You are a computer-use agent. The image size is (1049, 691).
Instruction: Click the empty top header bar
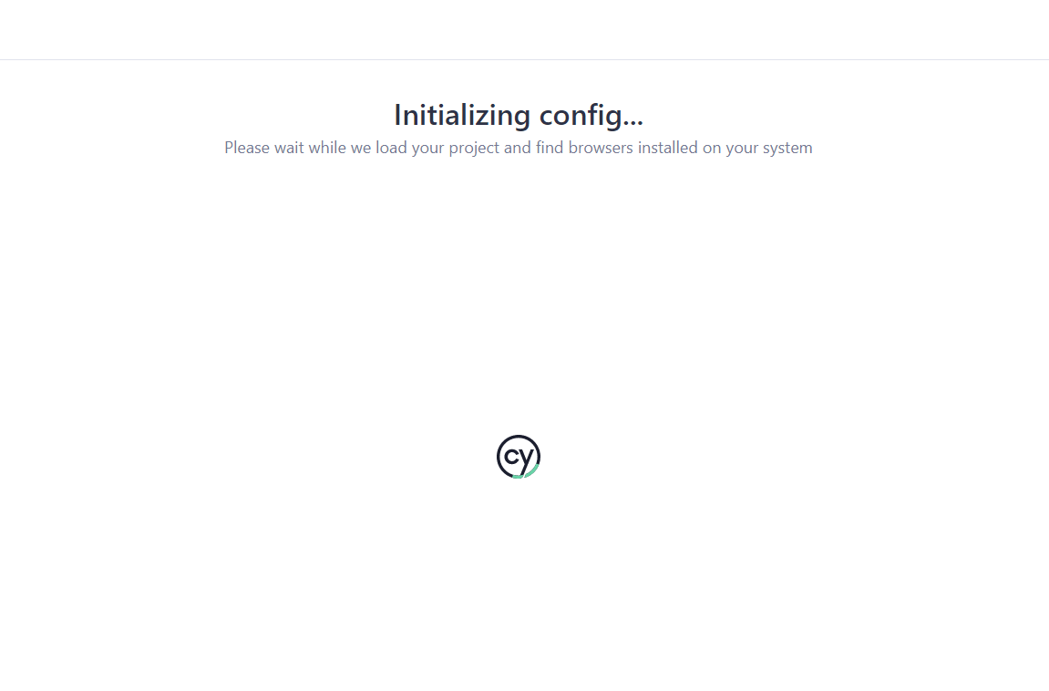pos(525,29)
